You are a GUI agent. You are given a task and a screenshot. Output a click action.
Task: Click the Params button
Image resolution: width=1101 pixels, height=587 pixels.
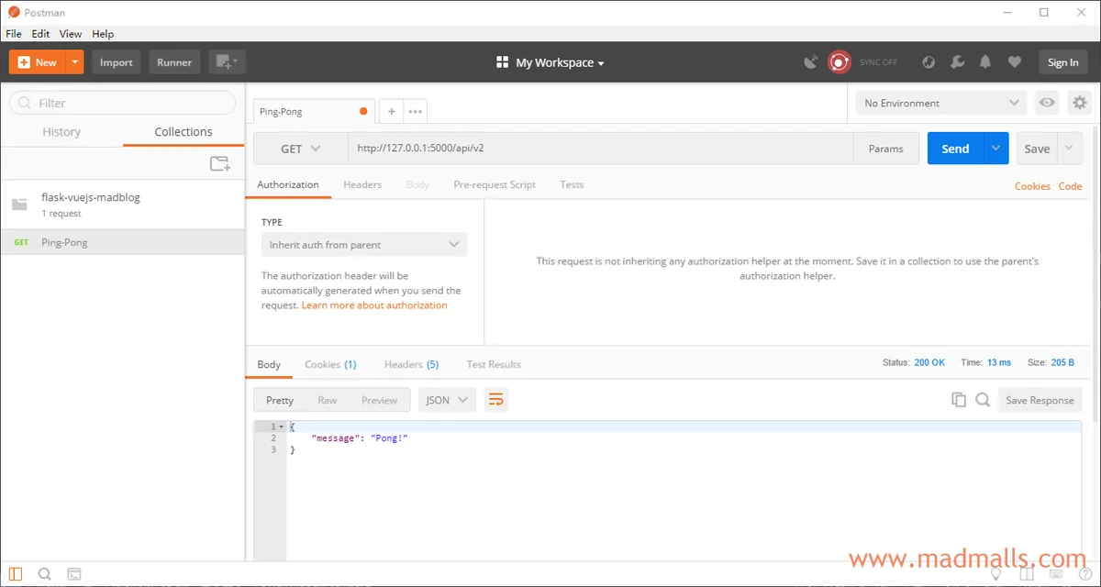pos(885,149)
